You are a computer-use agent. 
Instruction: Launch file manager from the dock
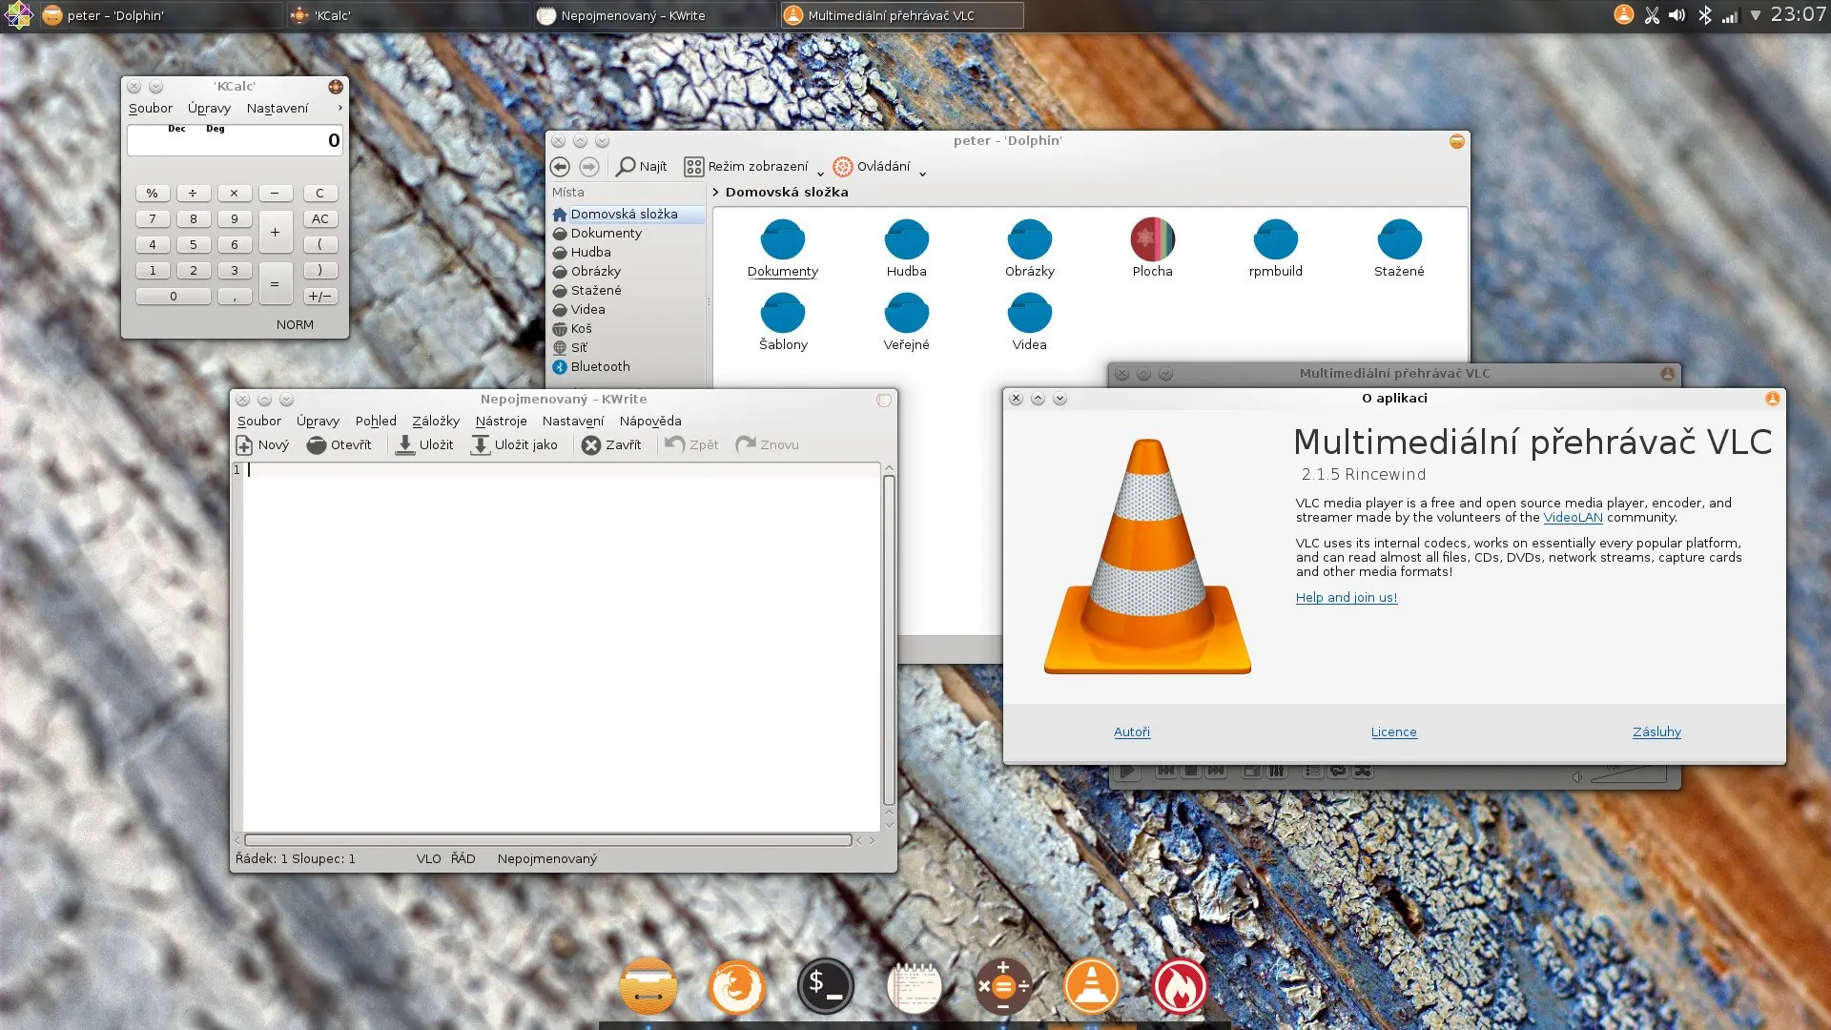point(648,986)
